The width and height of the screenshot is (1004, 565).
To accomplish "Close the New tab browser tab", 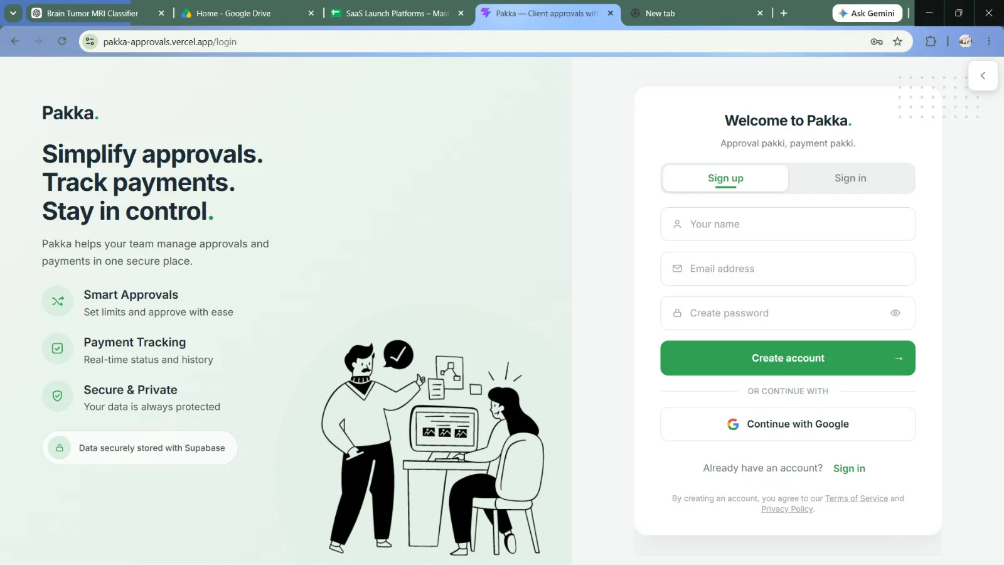I will pos(760,13).
